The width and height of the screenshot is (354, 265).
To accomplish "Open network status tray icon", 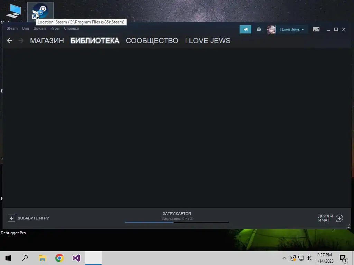I will point(301,258).
